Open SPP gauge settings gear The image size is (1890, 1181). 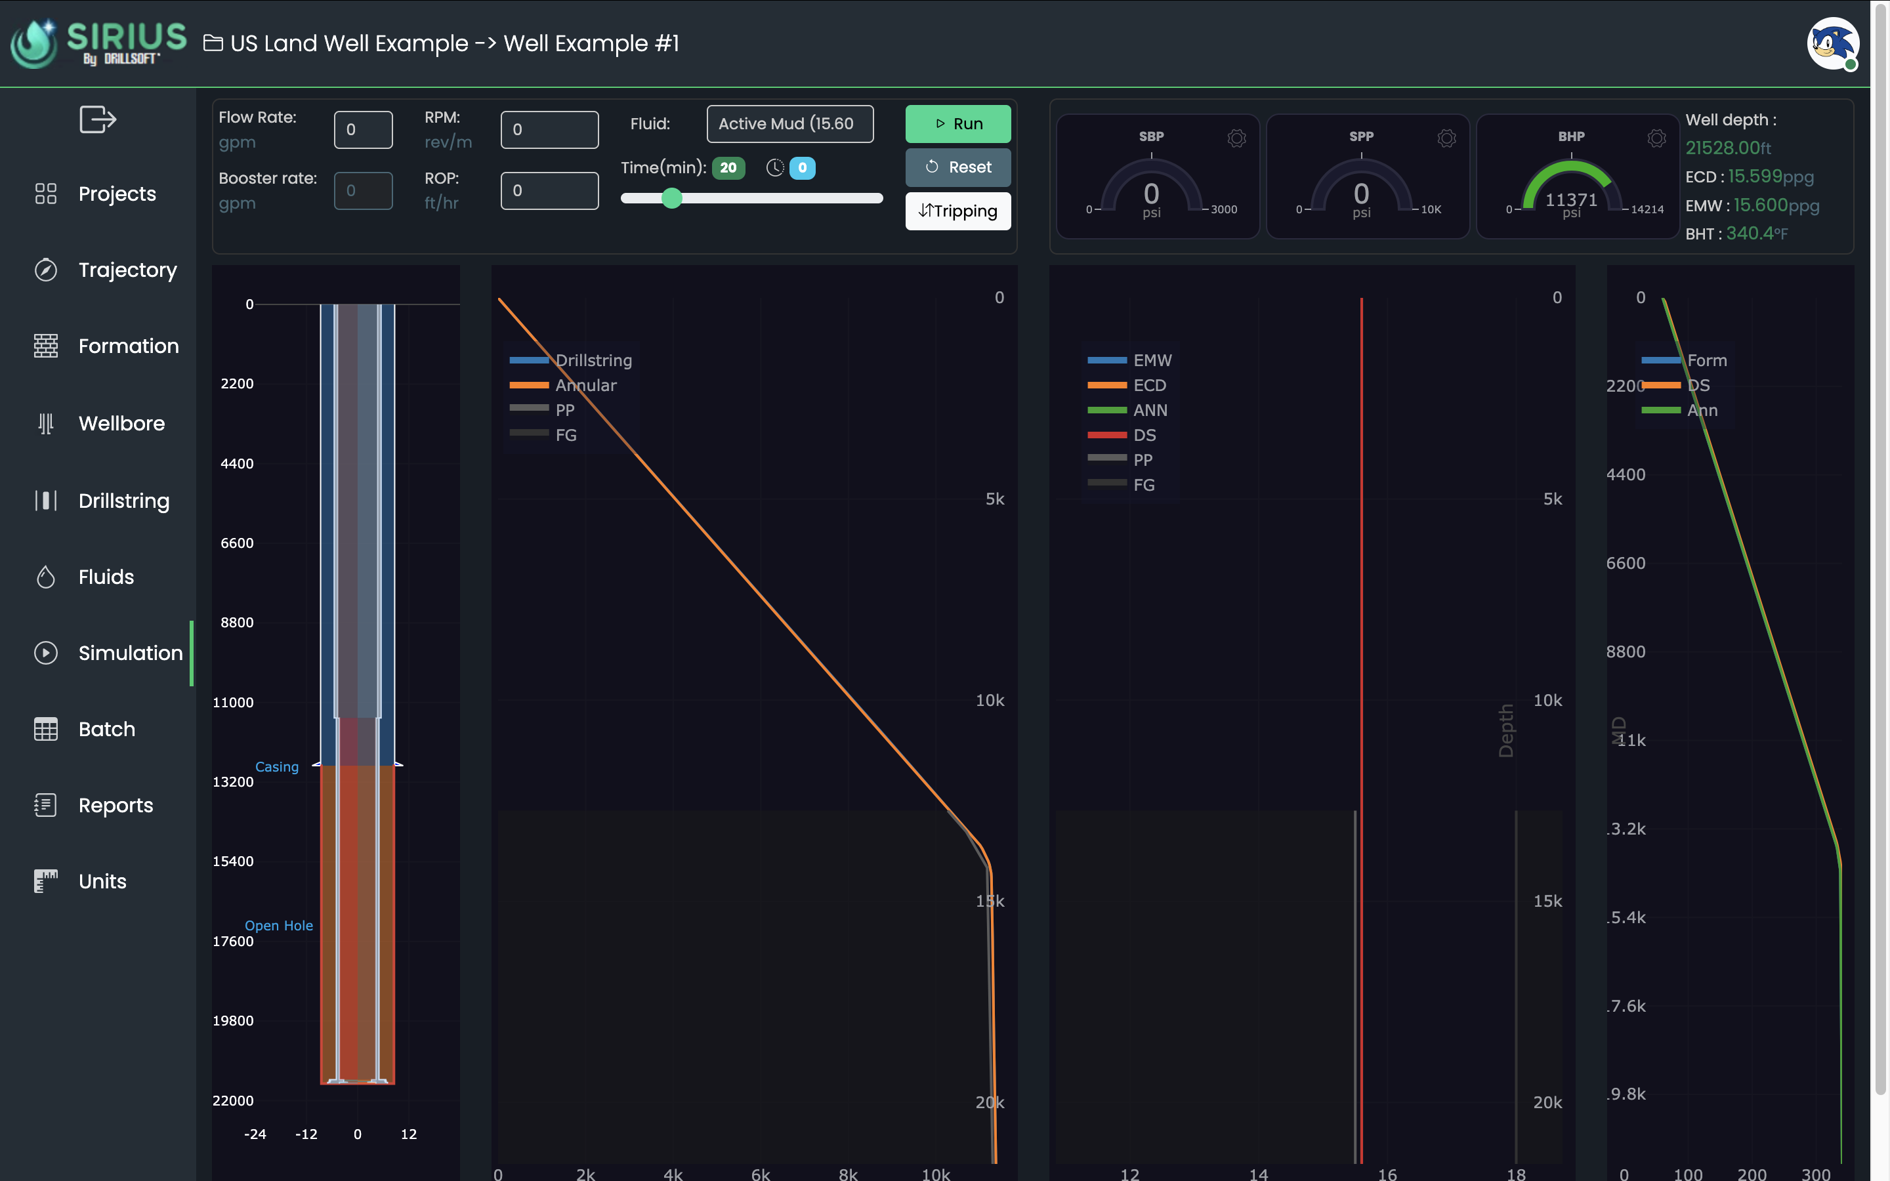click(x=1446, y=138)
